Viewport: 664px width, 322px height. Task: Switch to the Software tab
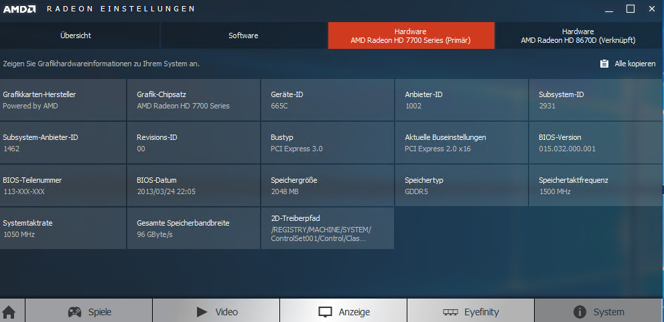click(243, 35)
